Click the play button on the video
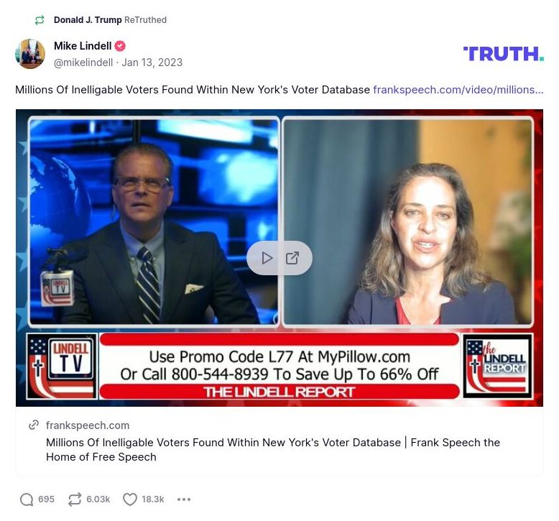 coord(267,258)
